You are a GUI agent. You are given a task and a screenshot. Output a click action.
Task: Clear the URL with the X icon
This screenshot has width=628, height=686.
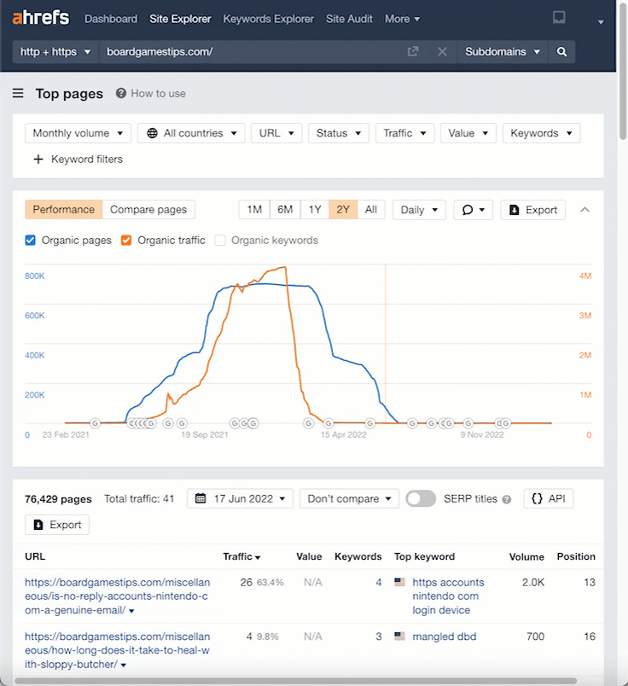pos(442,52)
